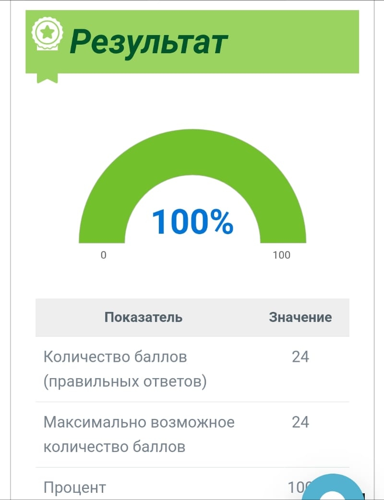Click the 24 value for maximum score

point(300,422)
